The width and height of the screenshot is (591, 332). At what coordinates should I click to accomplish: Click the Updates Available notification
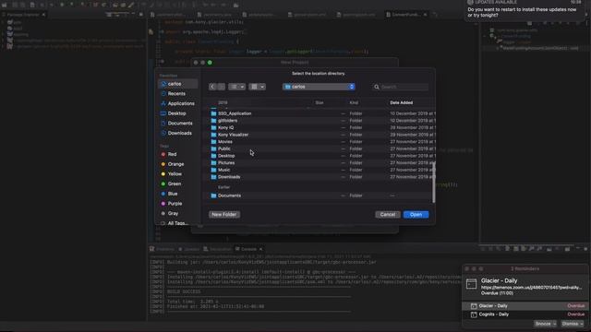525,10
